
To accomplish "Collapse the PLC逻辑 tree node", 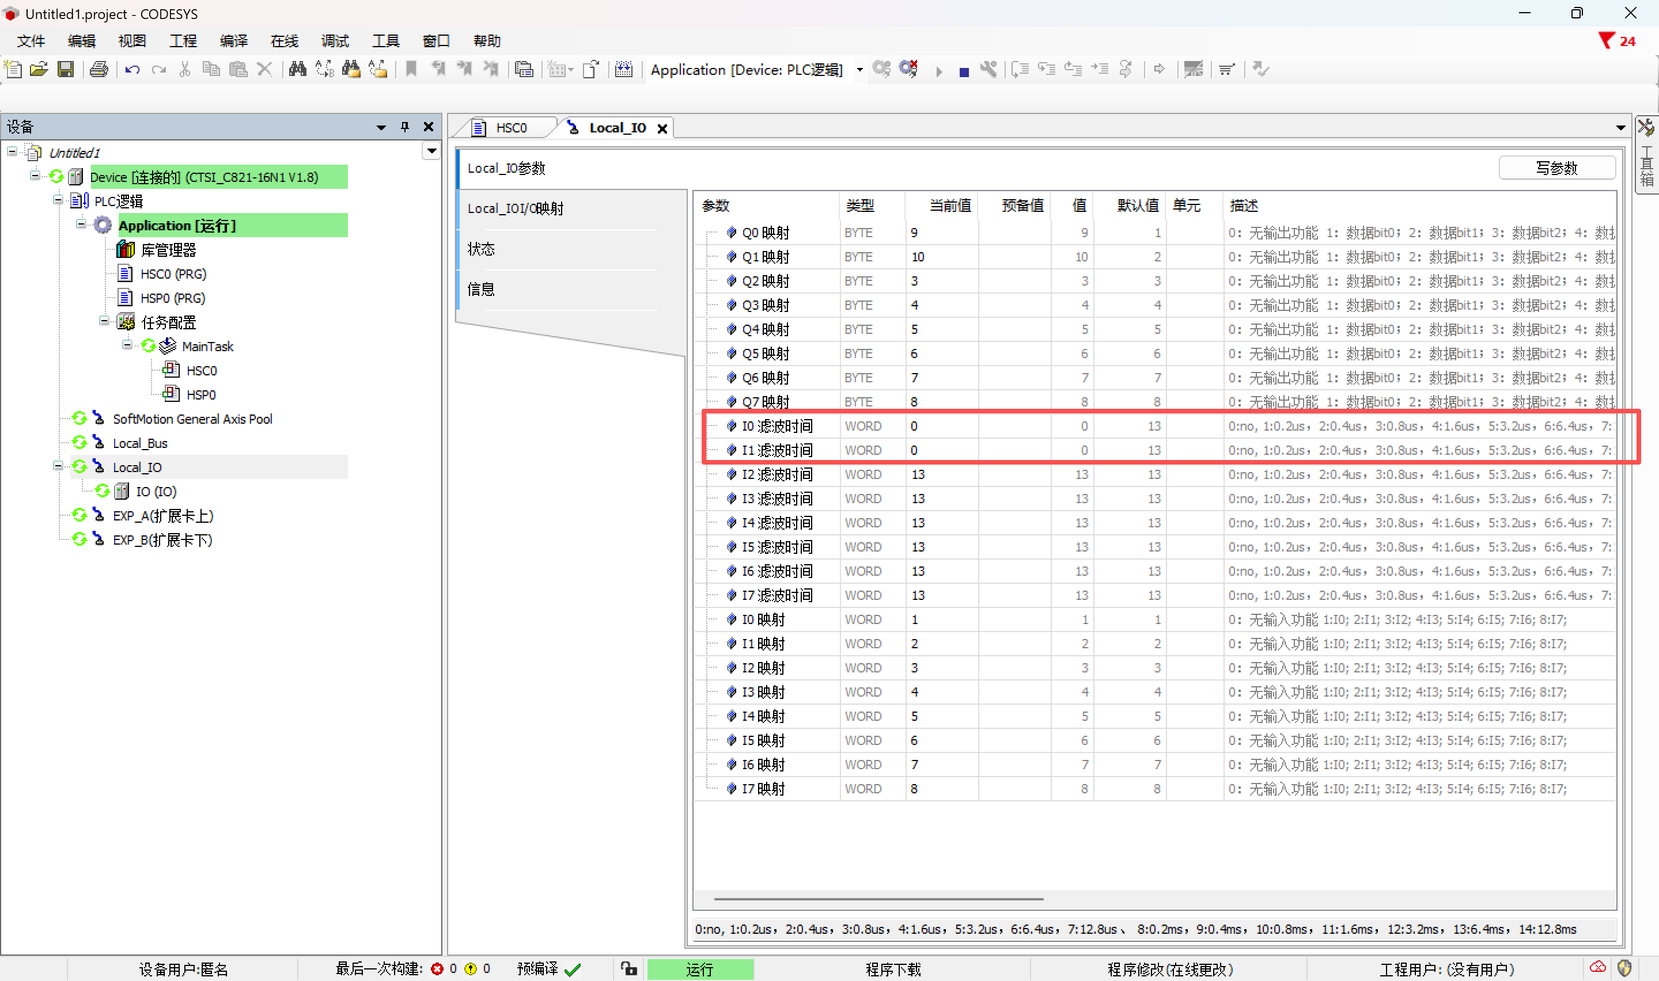I will click(x=58, y=200).
